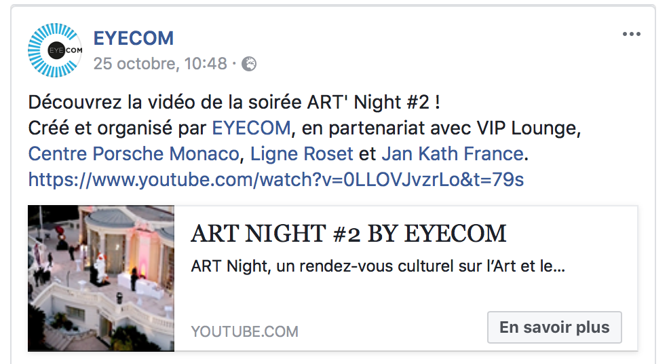Visit the Centre Porsche Monaco page link
Viewport: 669px width, 364px height.
[134, 153]
